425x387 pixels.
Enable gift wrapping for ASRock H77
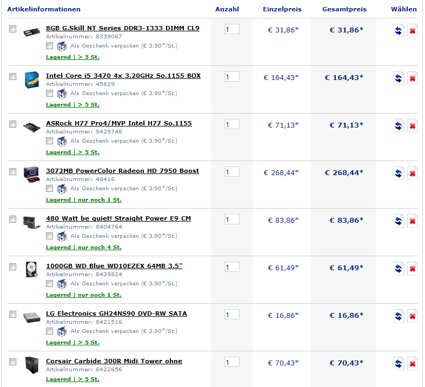(49, 141)
